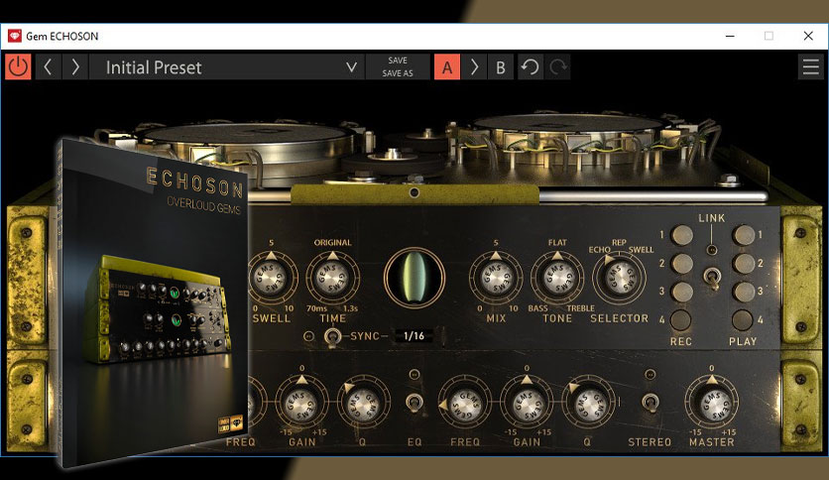The image size is (829, 480).
Task: Click the Gem ECHOSON title bar app icon
Action: pyautogui.click(x=14, y=36)
